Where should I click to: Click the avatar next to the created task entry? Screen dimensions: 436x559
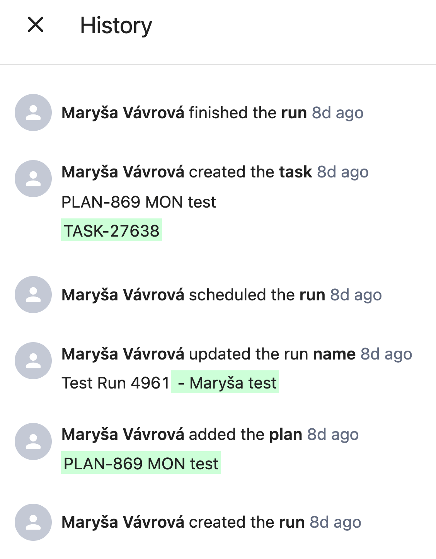(33, 178)
